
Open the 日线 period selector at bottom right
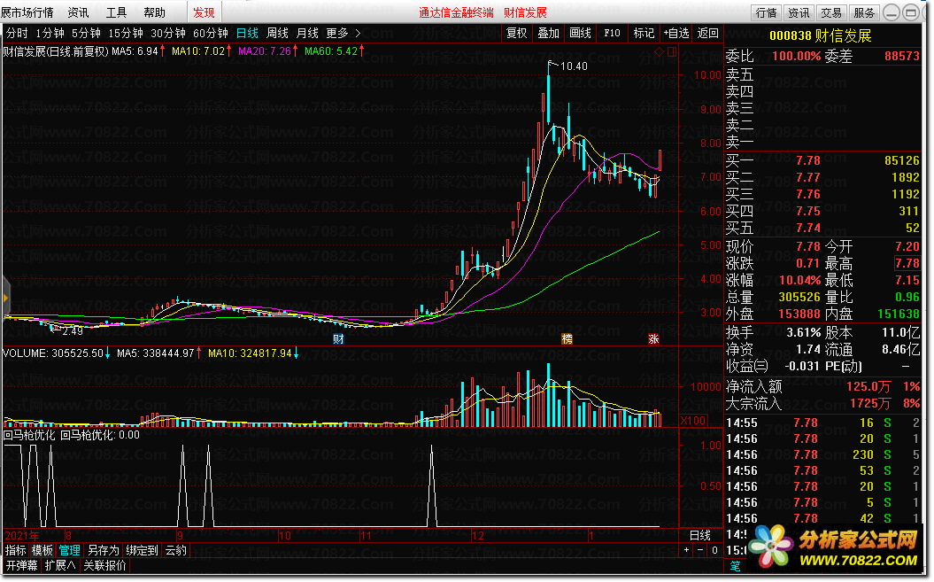click(x=700, y=535)
